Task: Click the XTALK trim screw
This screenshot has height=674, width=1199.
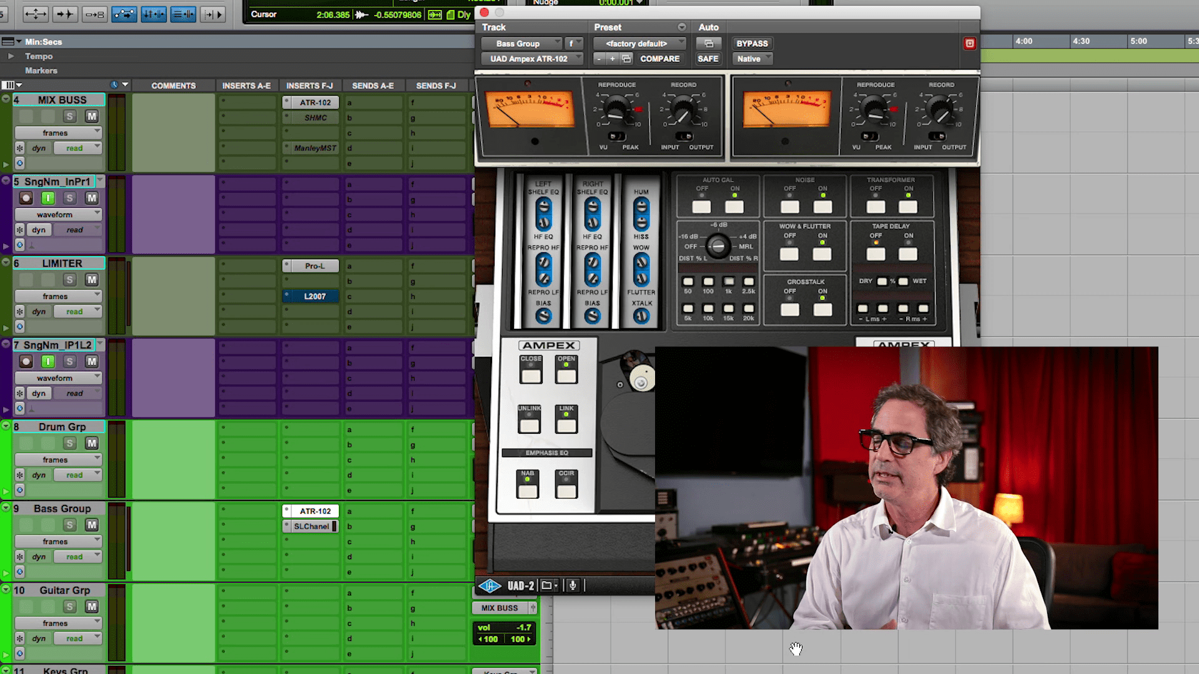Action: (641, 316)
